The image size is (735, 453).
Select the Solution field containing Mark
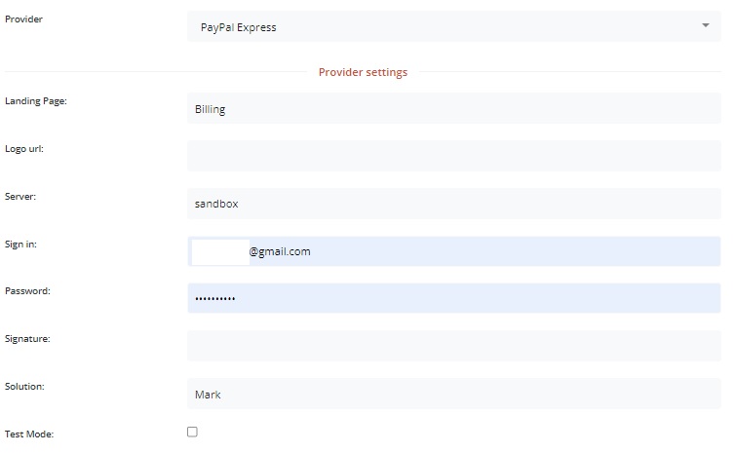pyautogui.click(x=453, y=394)
